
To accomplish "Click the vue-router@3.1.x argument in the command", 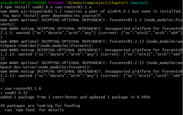I will click(79, 7).
